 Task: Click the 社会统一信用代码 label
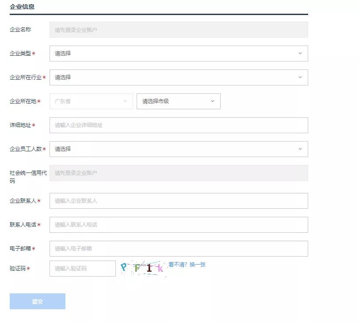tap(28, 177)
